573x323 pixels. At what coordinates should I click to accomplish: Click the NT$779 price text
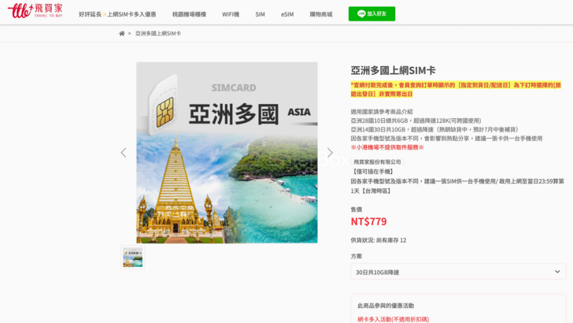(x=368, y=221)
